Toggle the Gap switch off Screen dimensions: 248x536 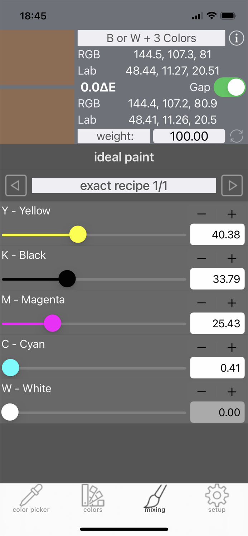tap(229, 87)
